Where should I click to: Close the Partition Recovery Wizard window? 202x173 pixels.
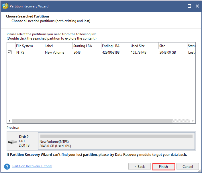(197, 6)
